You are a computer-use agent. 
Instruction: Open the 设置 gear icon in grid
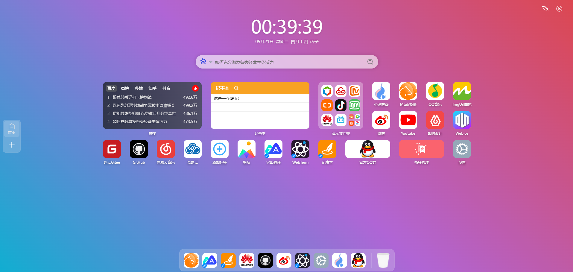point(462,149)
